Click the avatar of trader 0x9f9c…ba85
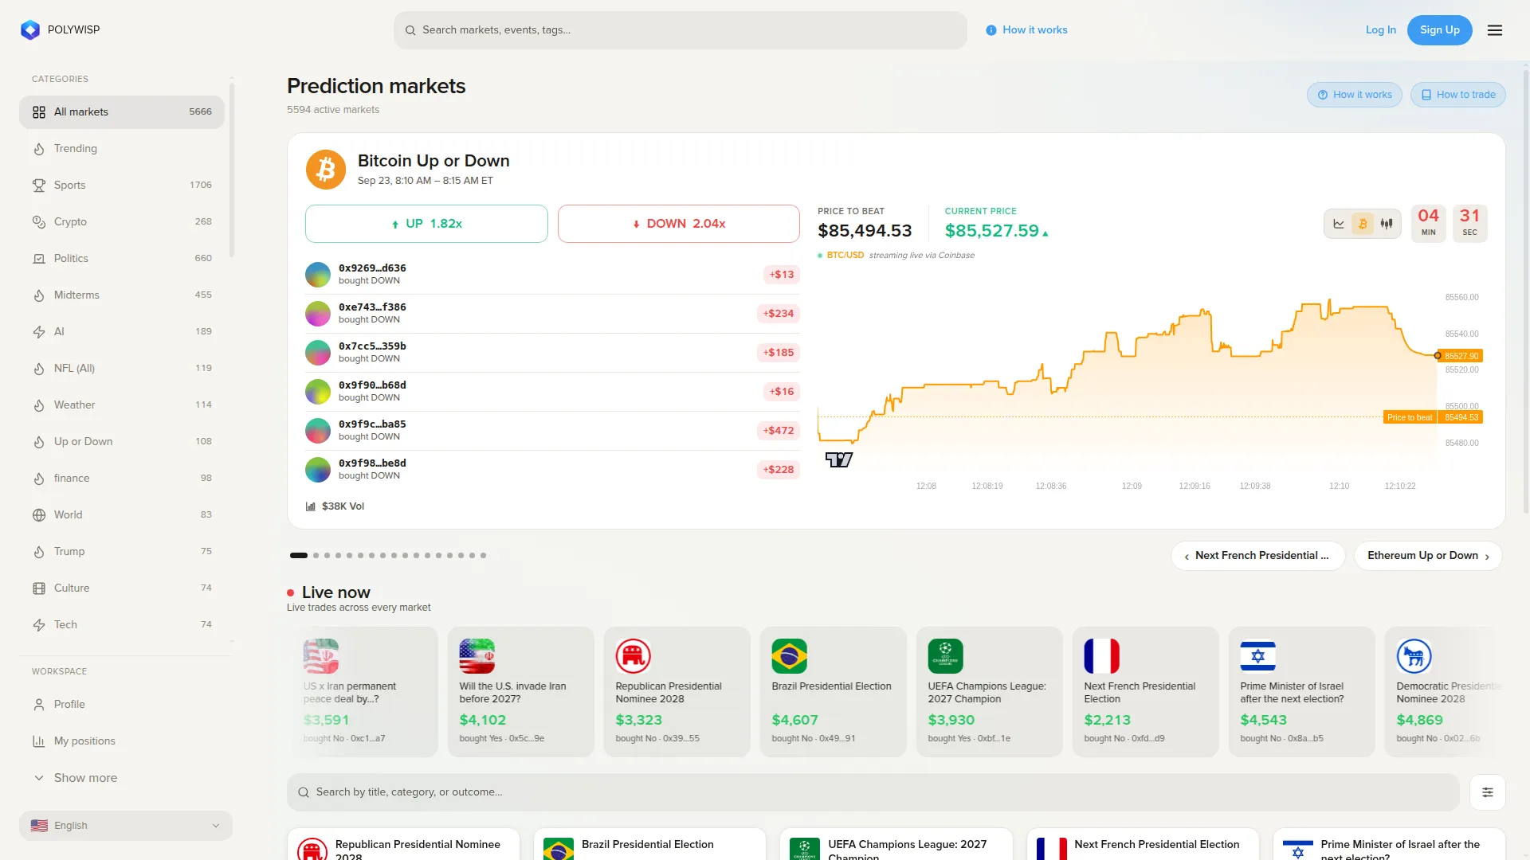 coord(318,431)
